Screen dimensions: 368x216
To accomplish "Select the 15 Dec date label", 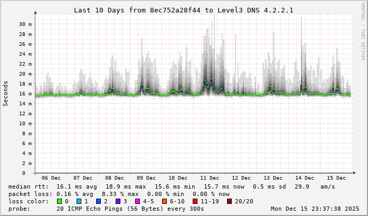I will pyautogui.click(x=336, y=178).
